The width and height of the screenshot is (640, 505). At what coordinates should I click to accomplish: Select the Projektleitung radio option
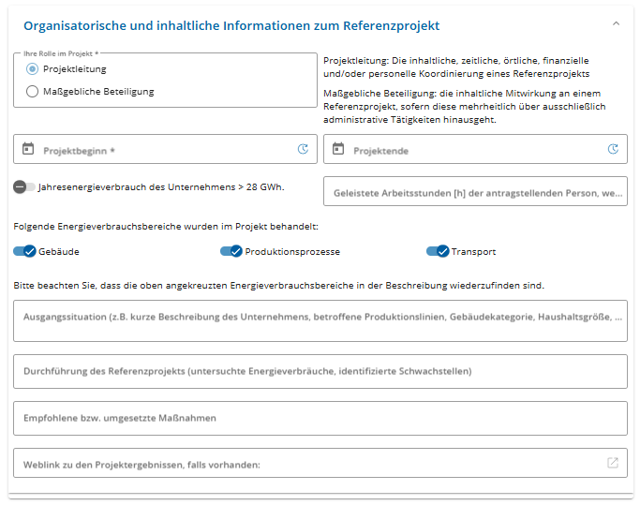point(32,69)
